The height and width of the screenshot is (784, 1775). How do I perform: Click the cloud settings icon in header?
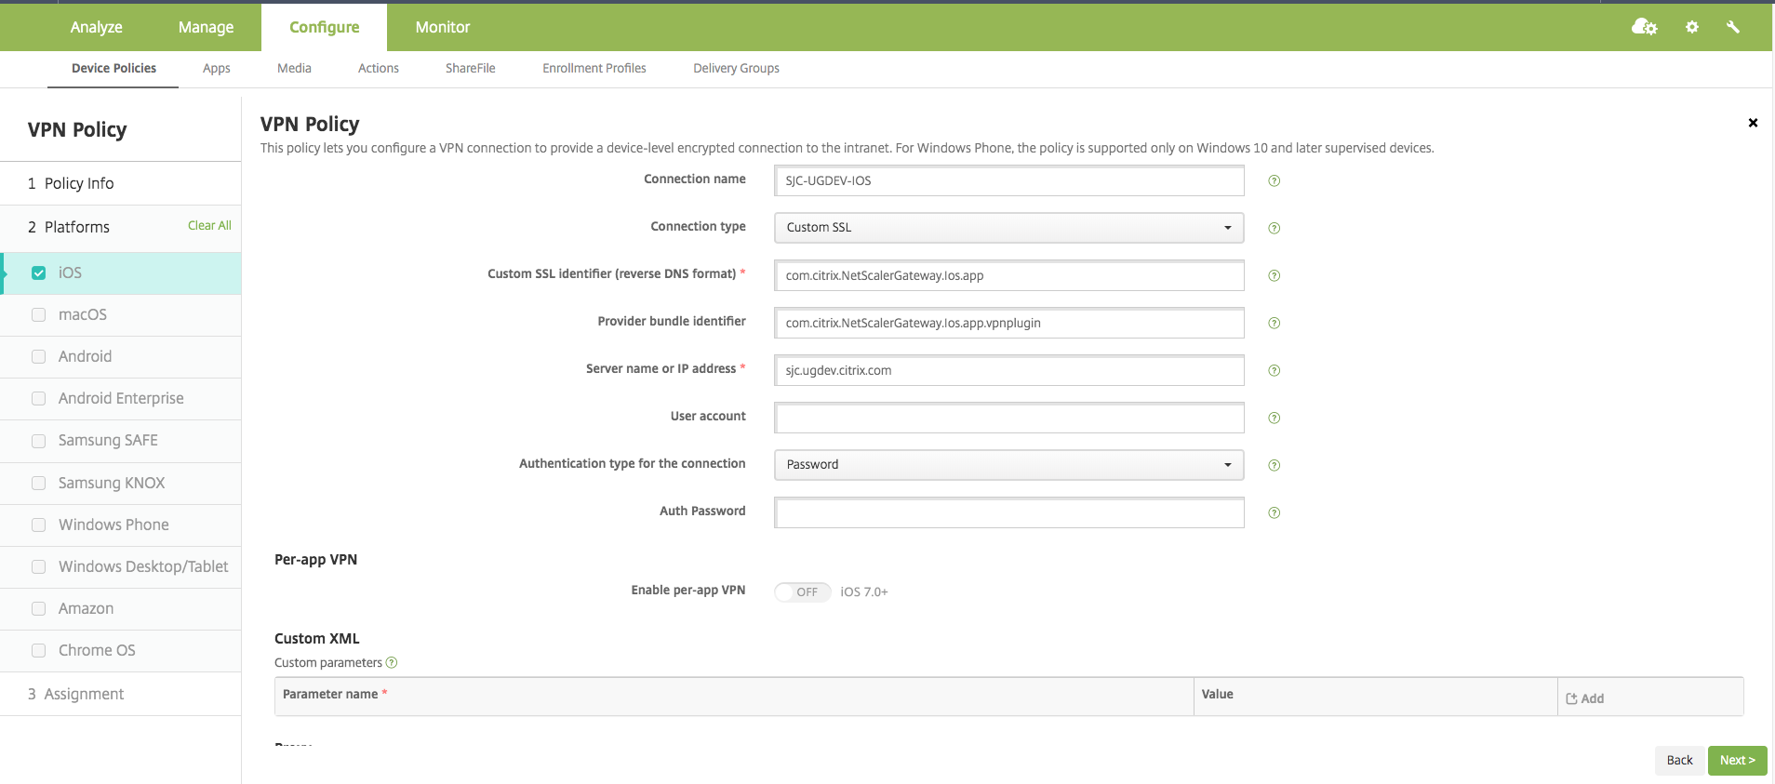(x=1644, y=27)
